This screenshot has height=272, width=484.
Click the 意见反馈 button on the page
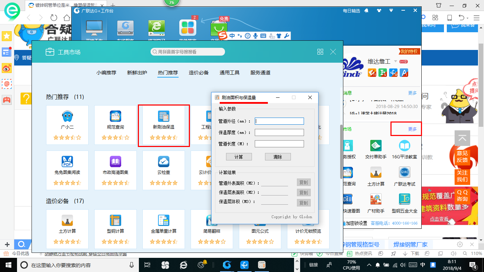click(x=462, y=157)
